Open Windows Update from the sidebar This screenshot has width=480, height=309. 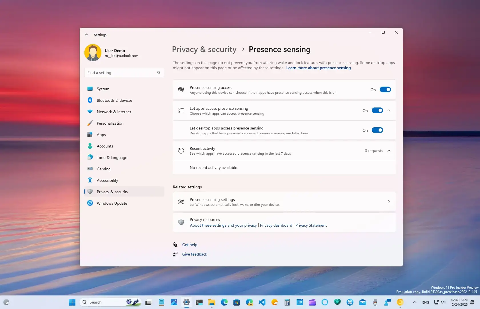[x=124, y=203]
